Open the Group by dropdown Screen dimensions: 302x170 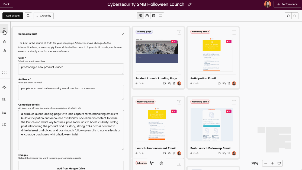(44, 16)
